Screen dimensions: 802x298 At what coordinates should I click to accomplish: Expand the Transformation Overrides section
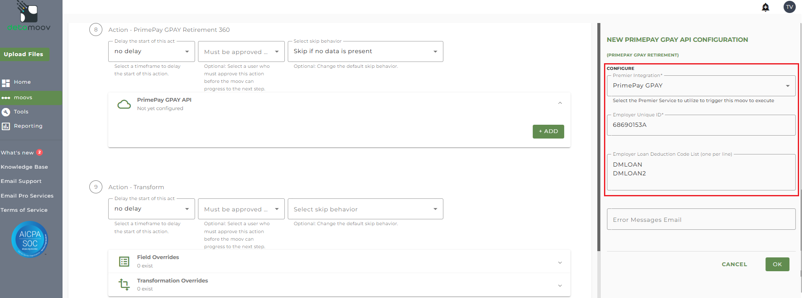tap(560, 285)
